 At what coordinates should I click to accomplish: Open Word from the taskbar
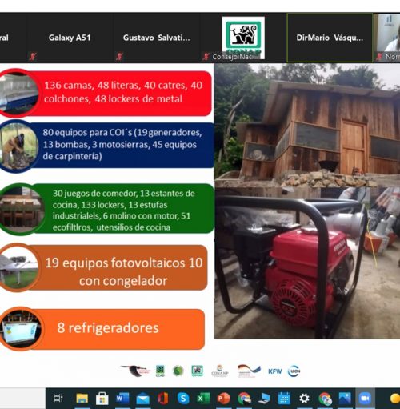pos(122,399)
